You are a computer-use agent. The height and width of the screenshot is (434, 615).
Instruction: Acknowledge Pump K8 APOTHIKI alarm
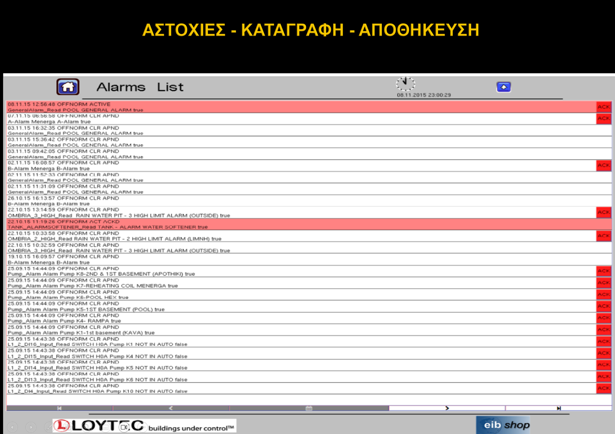603,271
